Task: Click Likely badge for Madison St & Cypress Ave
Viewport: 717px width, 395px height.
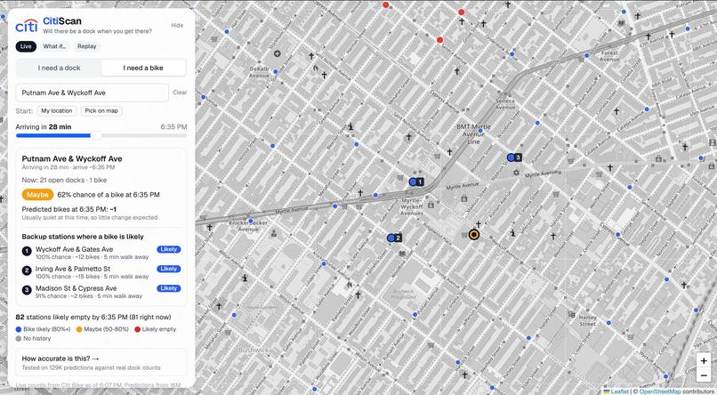Action: pyautogui.click(x=169, y=288)
